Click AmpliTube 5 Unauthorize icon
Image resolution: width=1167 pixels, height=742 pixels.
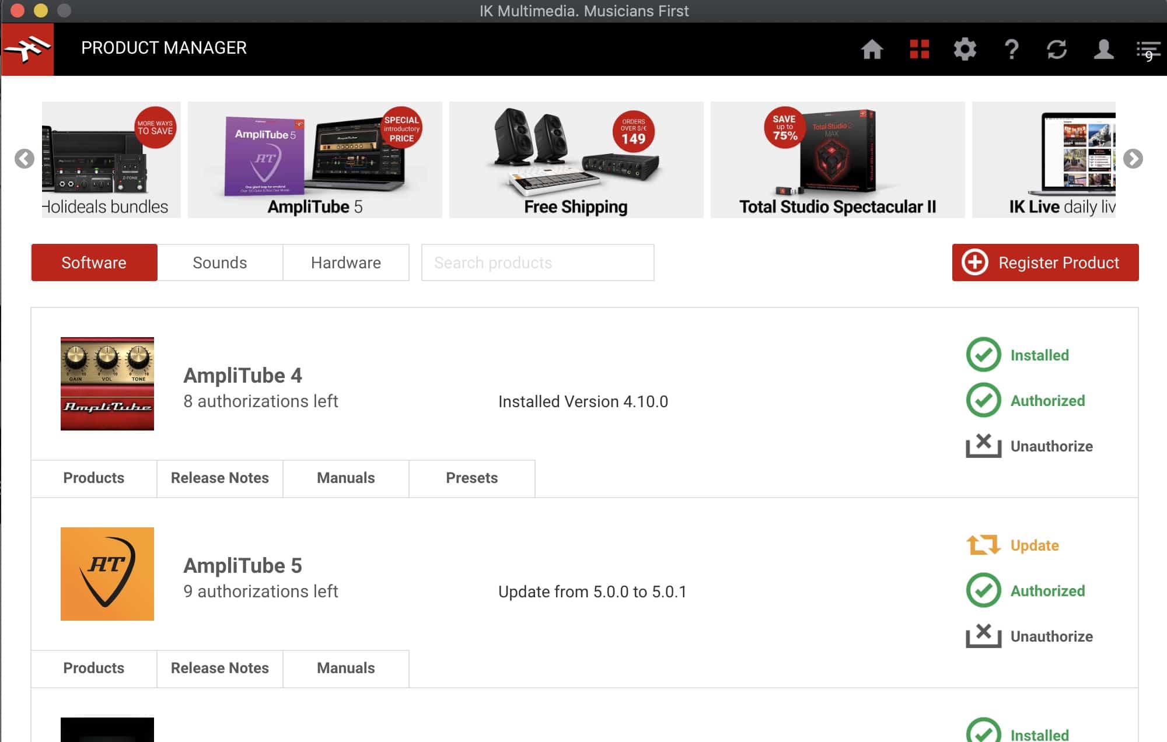[984, 636]
